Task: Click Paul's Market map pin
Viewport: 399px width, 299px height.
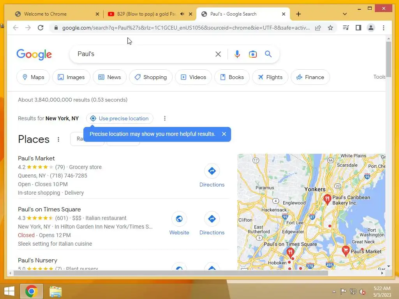Action: coord(345,251)
